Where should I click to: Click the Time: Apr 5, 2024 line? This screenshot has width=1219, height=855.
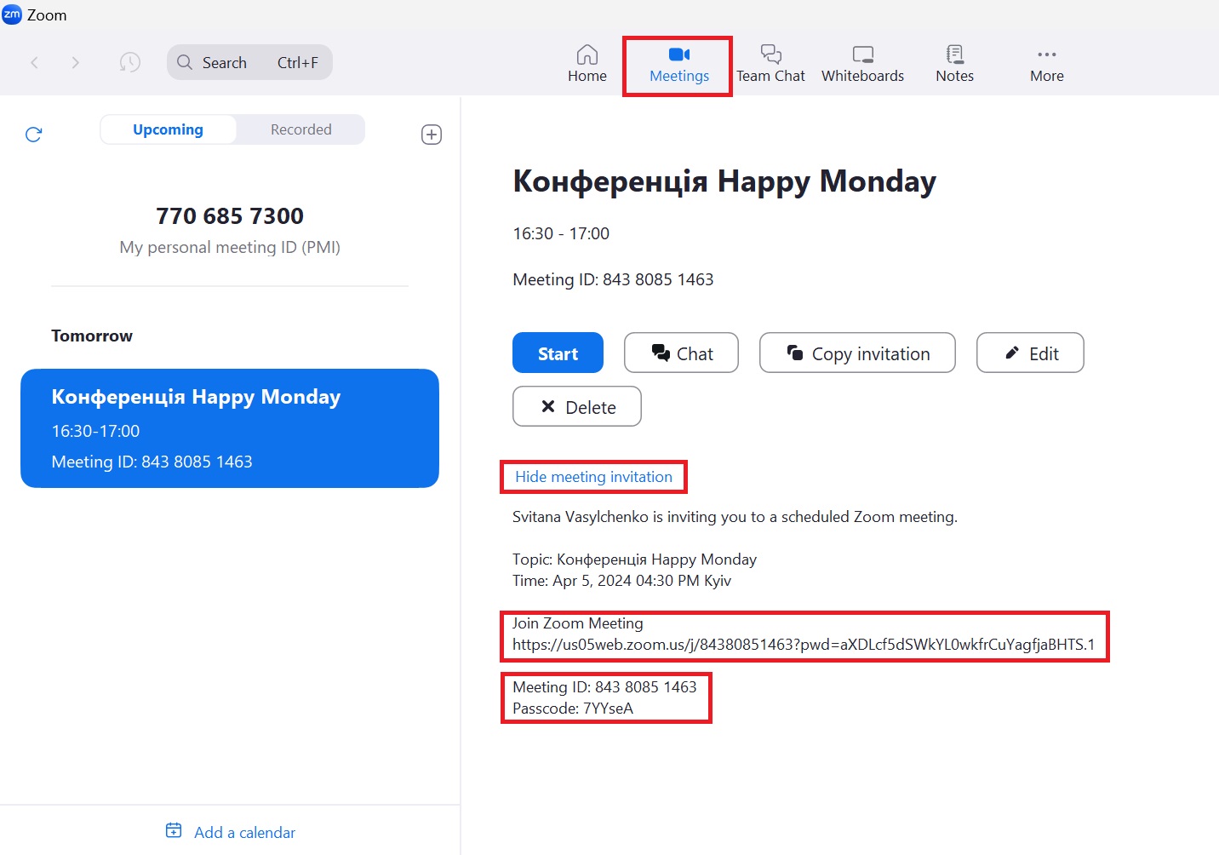(x=621, y=581)
